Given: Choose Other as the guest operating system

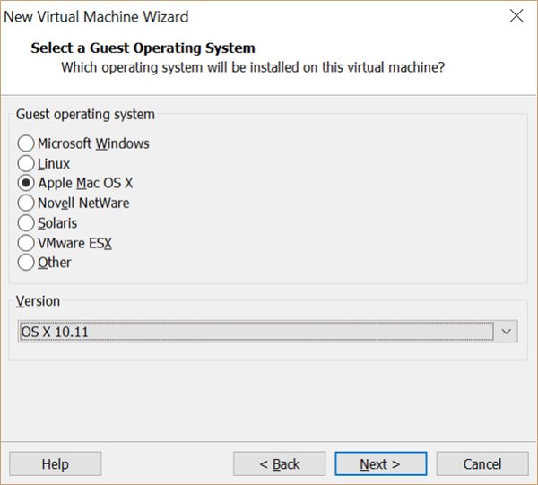Looking at the screenshot, I should coord(26,262).
